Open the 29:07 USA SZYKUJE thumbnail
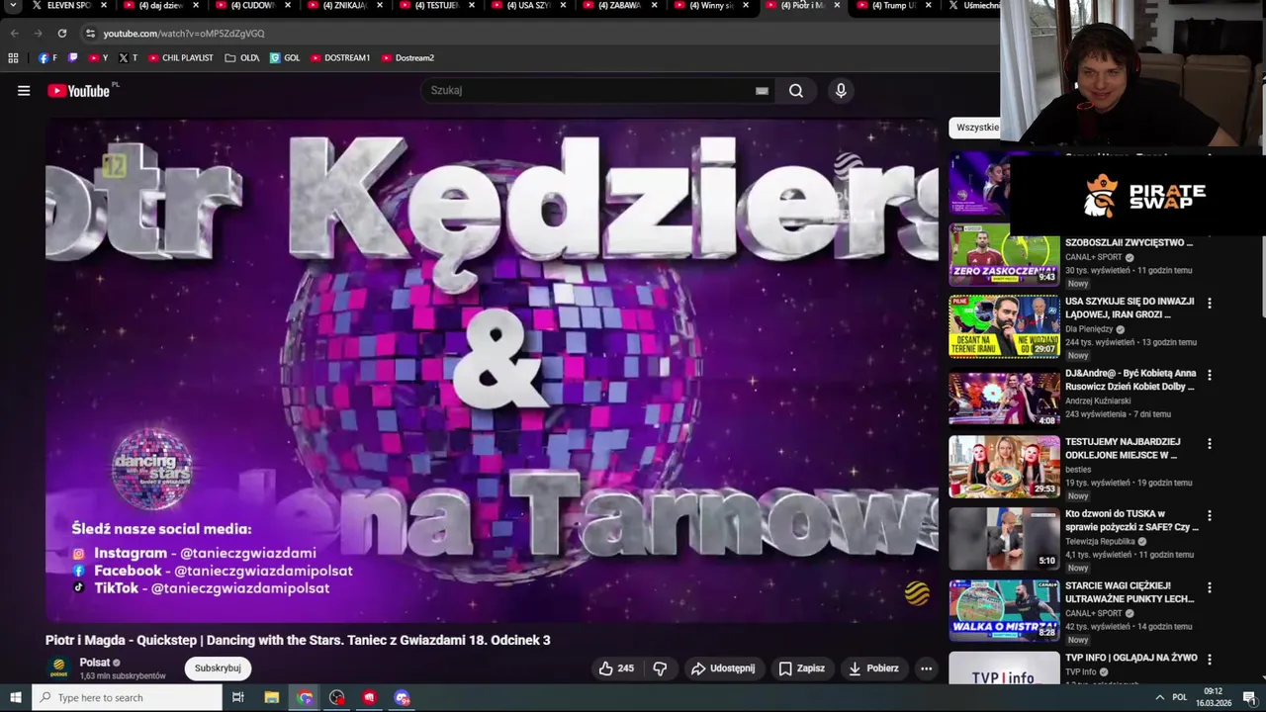 pyautogui.click(x=1004, y=326)
